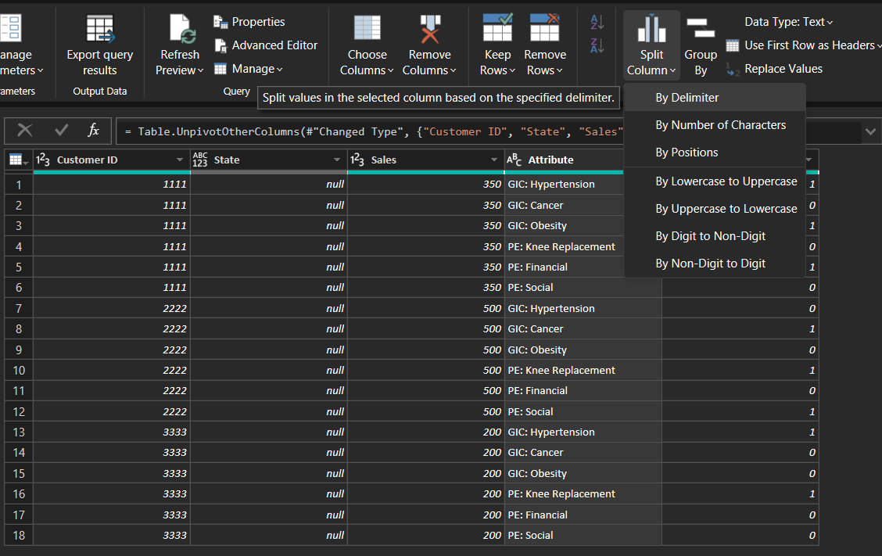Click the Export query results icon
The width and height of the screenshot is (882, 556).
100,28
